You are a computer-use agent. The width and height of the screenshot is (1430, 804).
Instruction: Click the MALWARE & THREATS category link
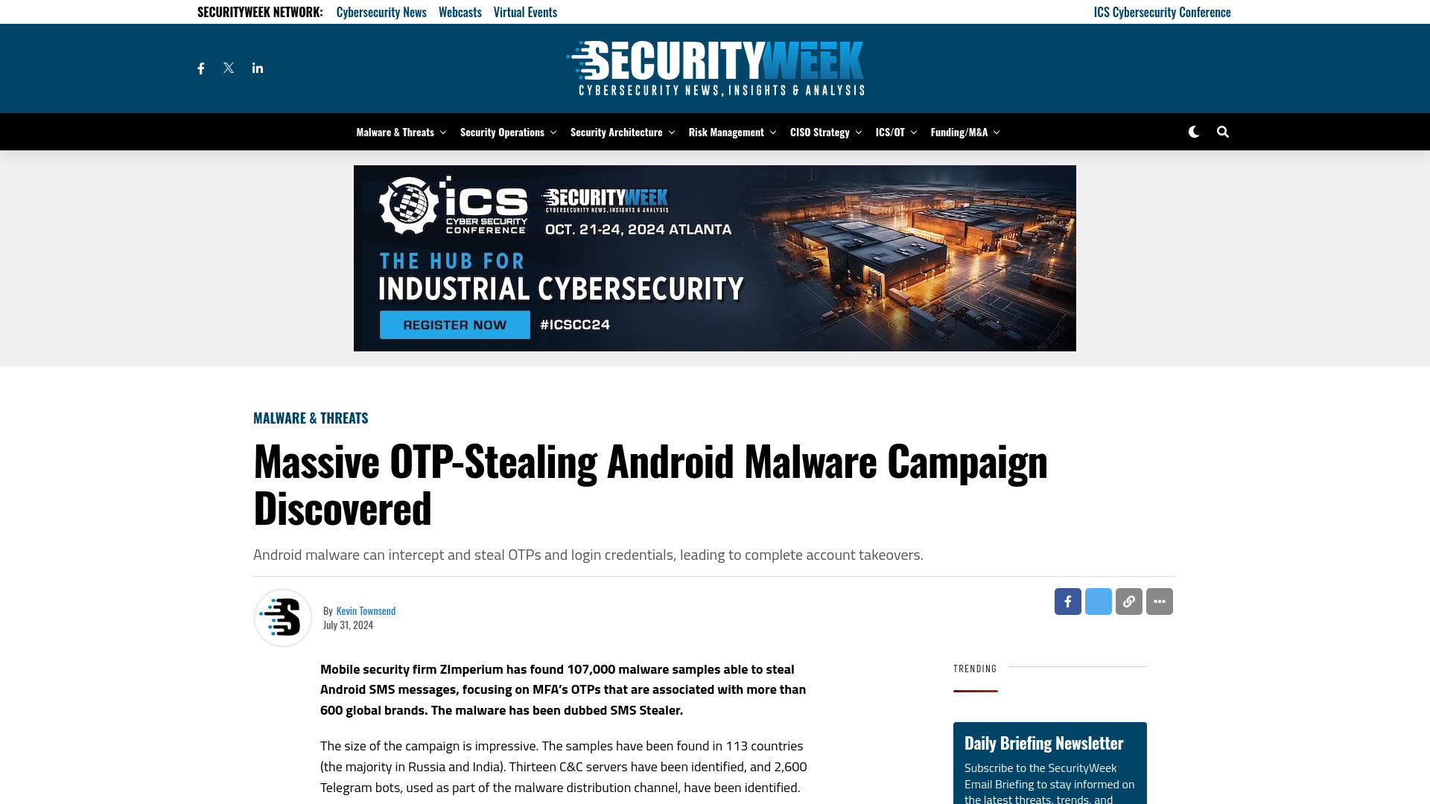pos(311,417)
